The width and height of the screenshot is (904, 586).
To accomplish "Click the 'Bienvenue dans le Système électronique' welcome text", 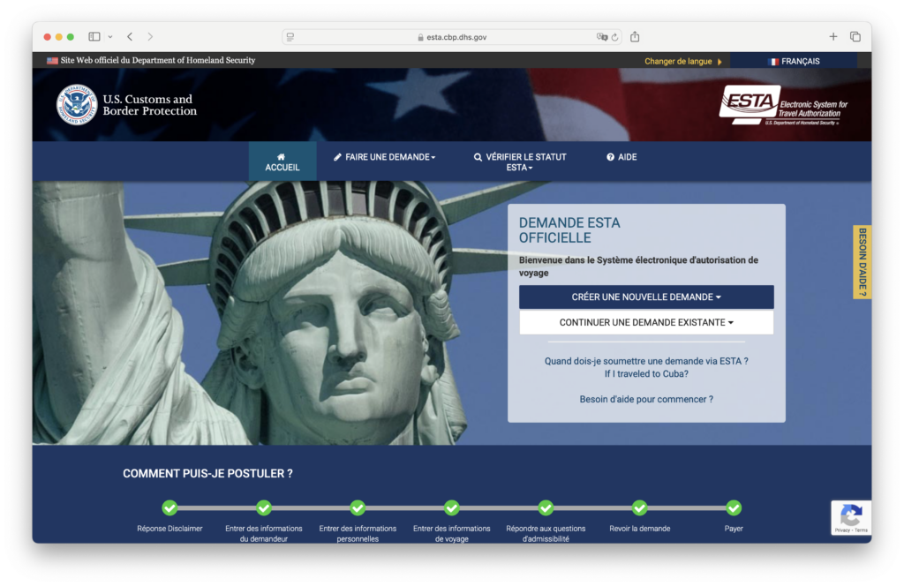I will pyautogui.click(x=638, y=267).
